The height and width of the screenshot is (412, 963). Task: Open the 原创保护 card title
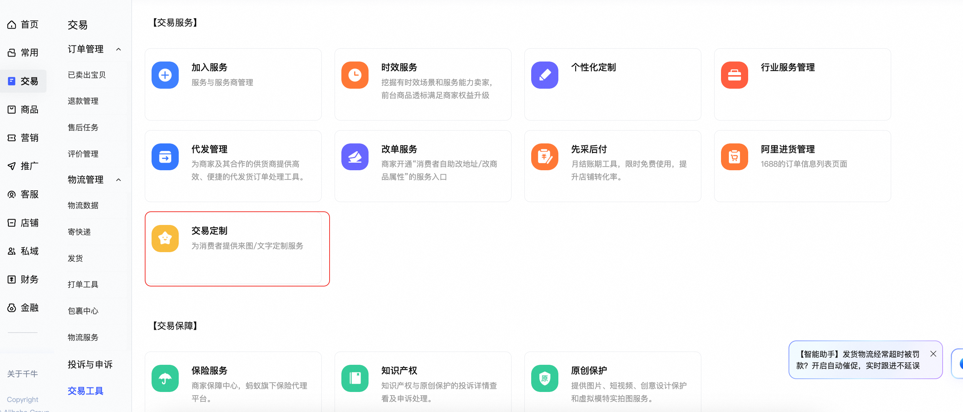point(589,371)
